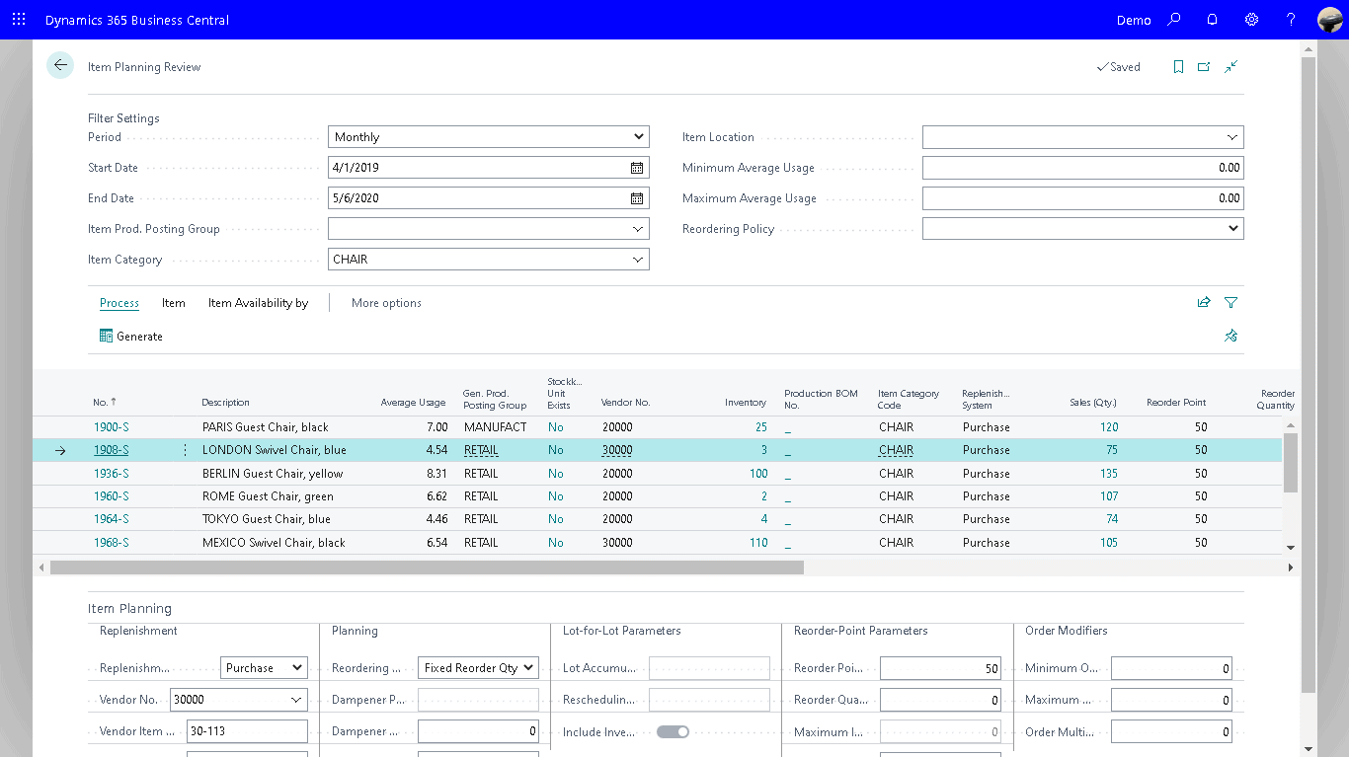Viewport: 1349px width, 757px height.
Task: Open item 1900-S link
Action: (112, 427)
